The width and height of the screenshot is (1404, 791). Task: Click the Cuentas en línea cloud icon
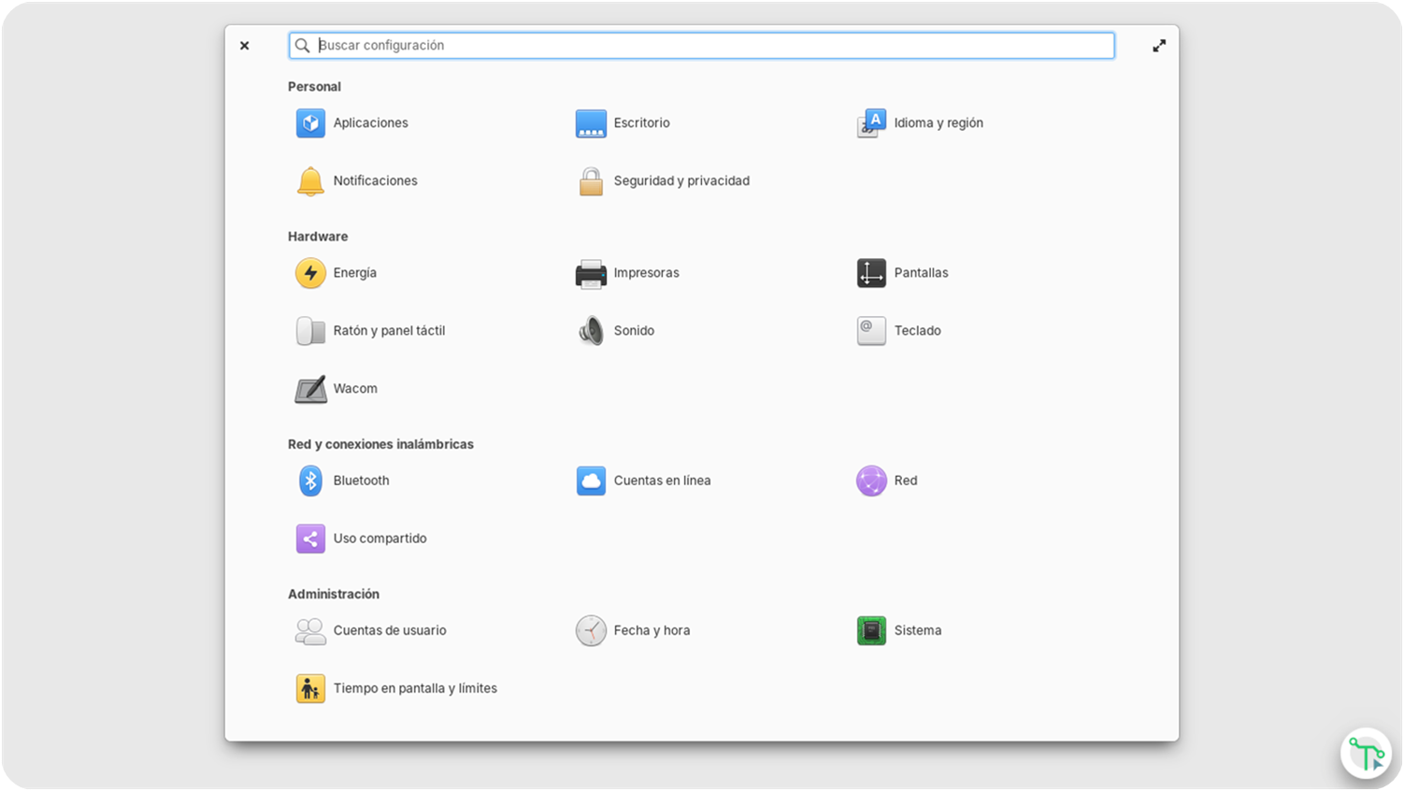coord(591,481)
